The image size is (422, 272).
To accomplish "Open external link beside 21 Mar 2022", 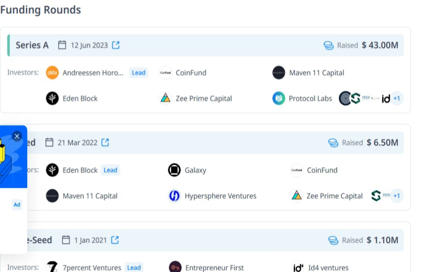I will click(105, 142).
